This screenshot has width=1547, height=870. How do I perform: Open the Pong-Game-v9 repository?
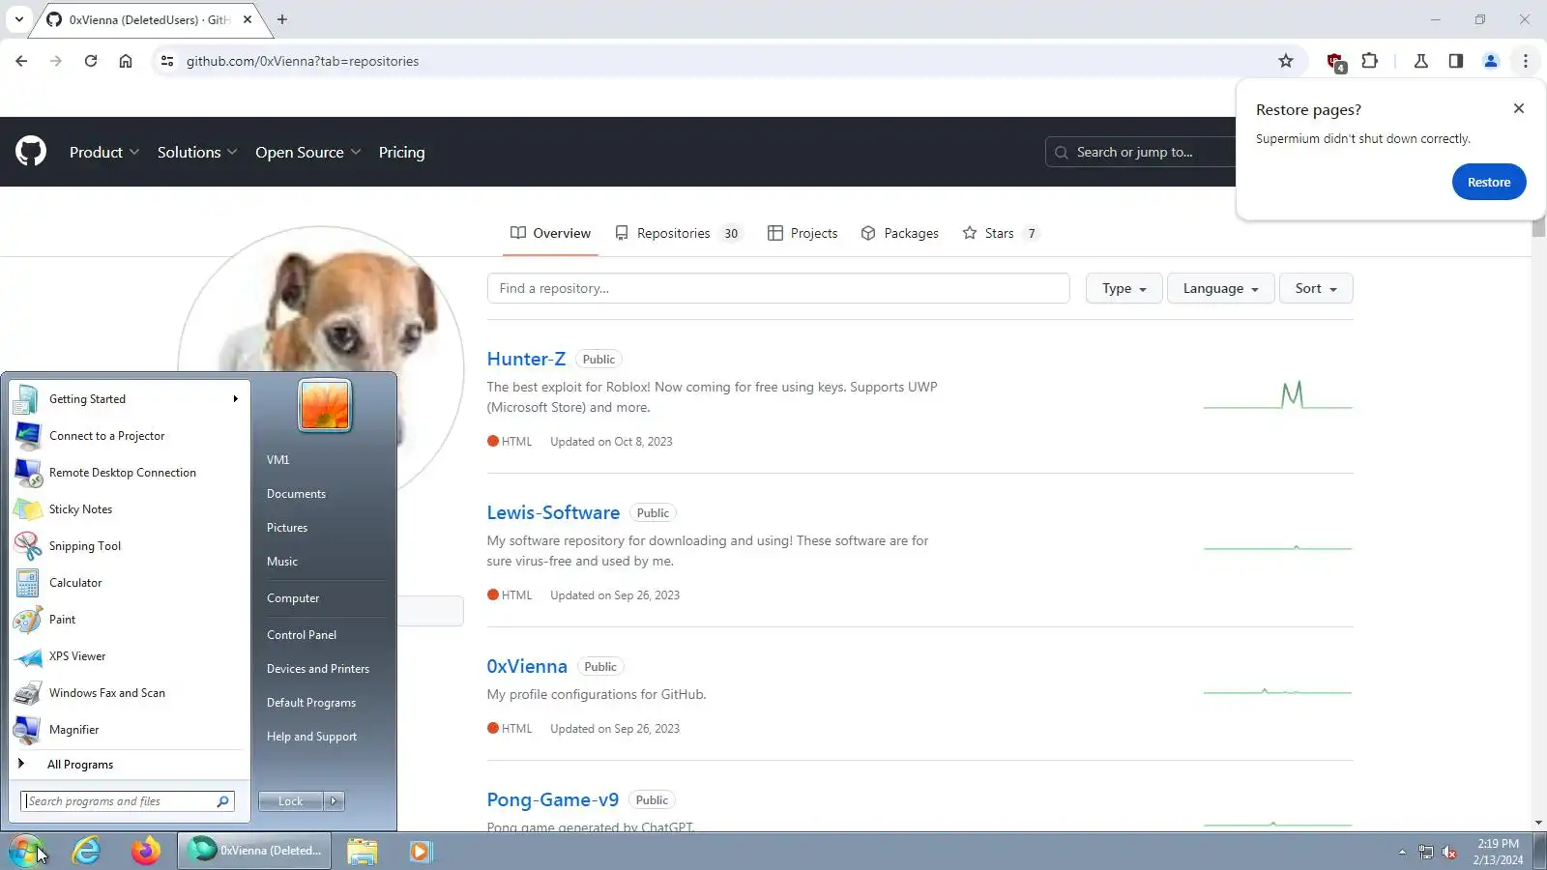click(x=552, y=799)
